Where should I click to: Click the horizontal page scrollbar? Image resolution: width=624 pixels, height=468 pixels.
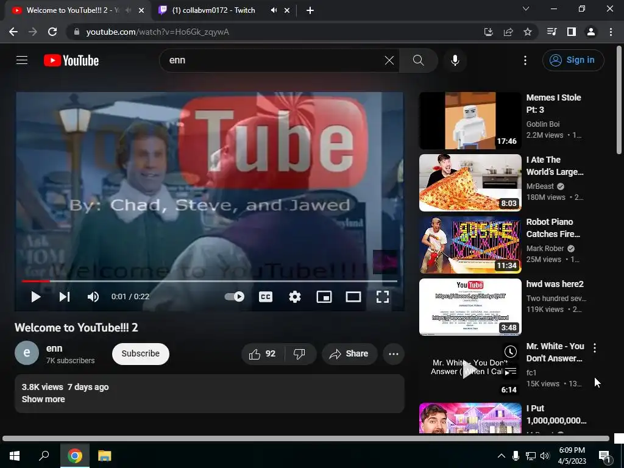(306, 439)
